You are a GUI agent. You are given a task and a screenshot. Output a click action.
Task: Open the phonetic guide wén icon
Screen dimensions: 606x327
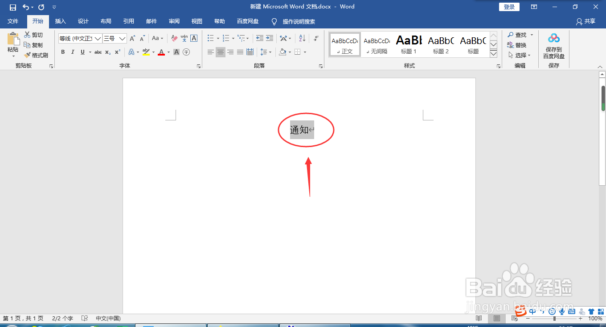click(x=184, y=39)
